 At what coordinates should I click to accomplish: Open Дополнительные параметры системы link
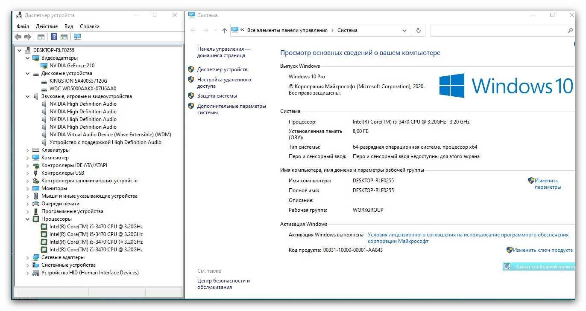tap(231, 109)
